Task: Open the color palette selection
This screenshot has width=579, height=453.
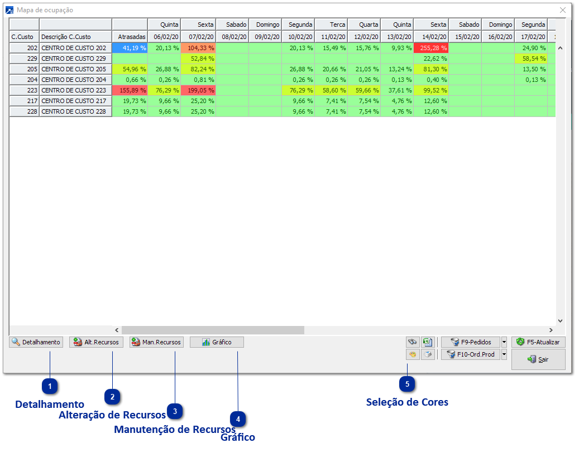Action: click(x=413, y=354)
